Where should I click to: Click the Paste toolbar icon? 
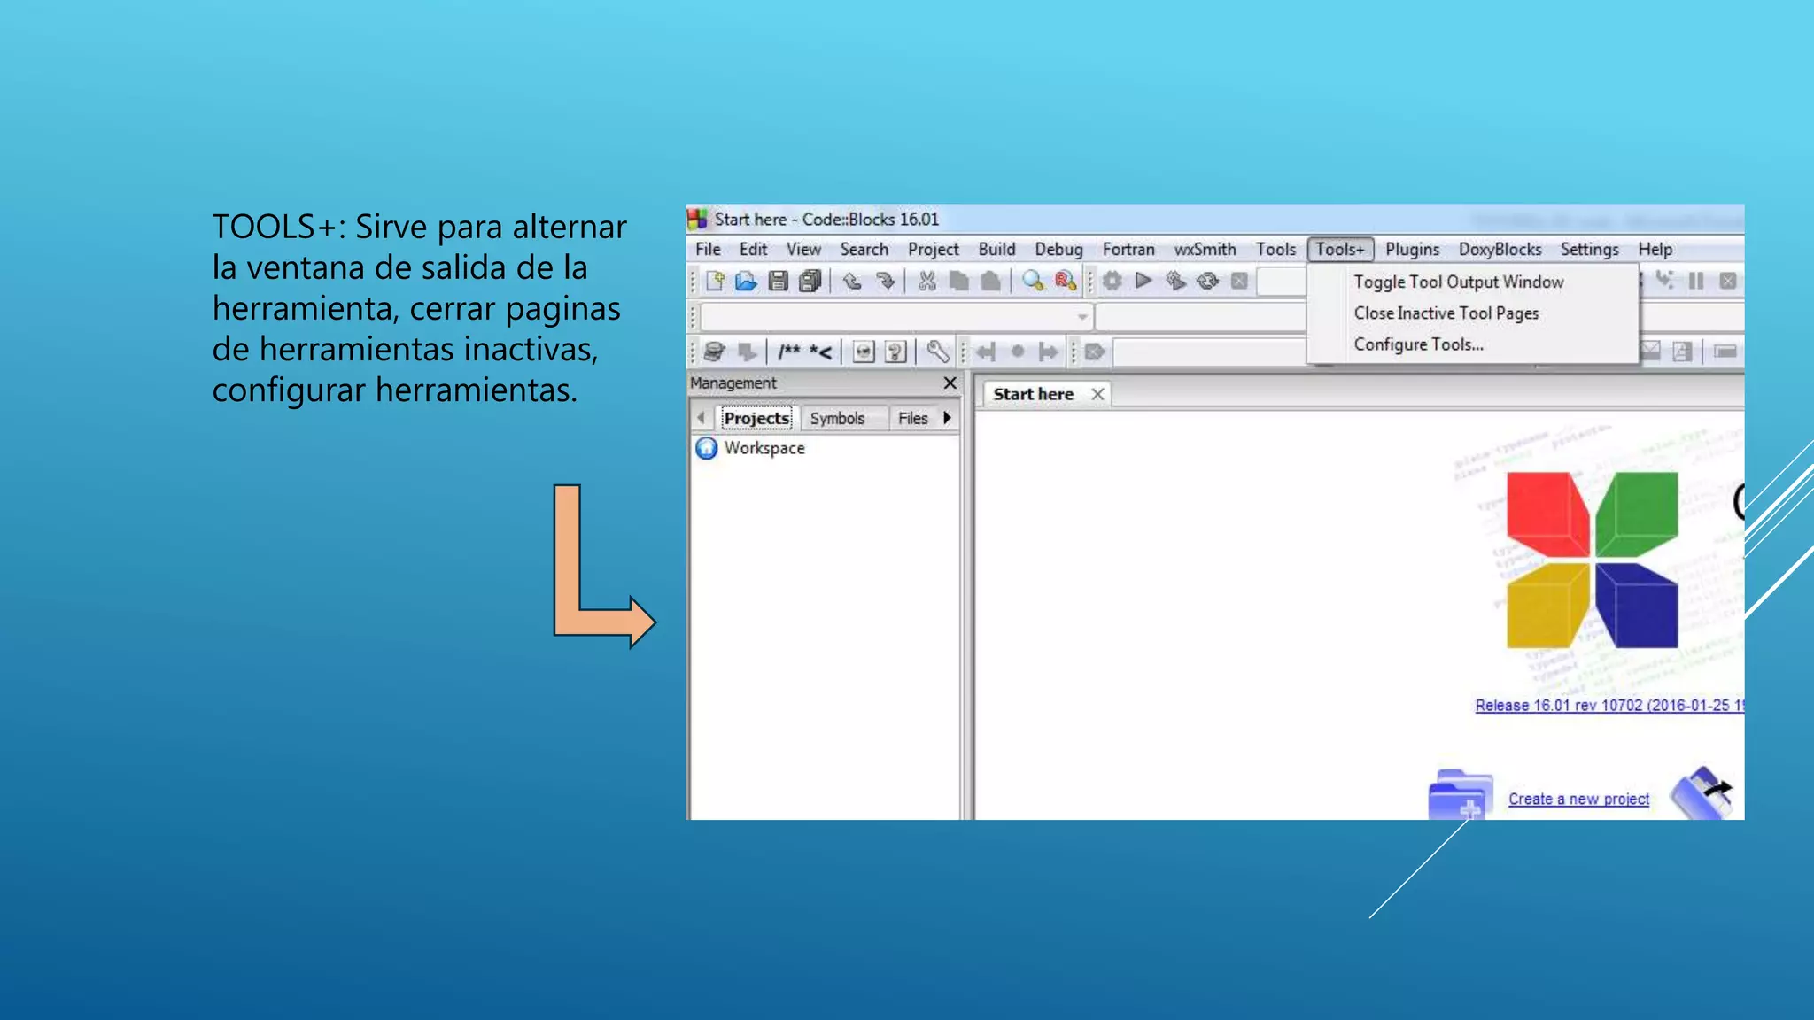tap(990, 282)
